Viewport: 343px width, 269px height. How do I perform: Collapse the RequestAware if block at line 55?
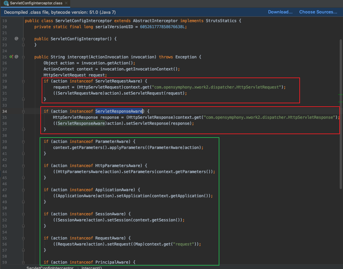pos(23,238)
